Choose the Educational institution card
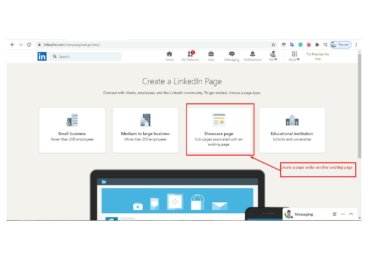Viewport: 368px width, 260px height. tap(292, 130)
